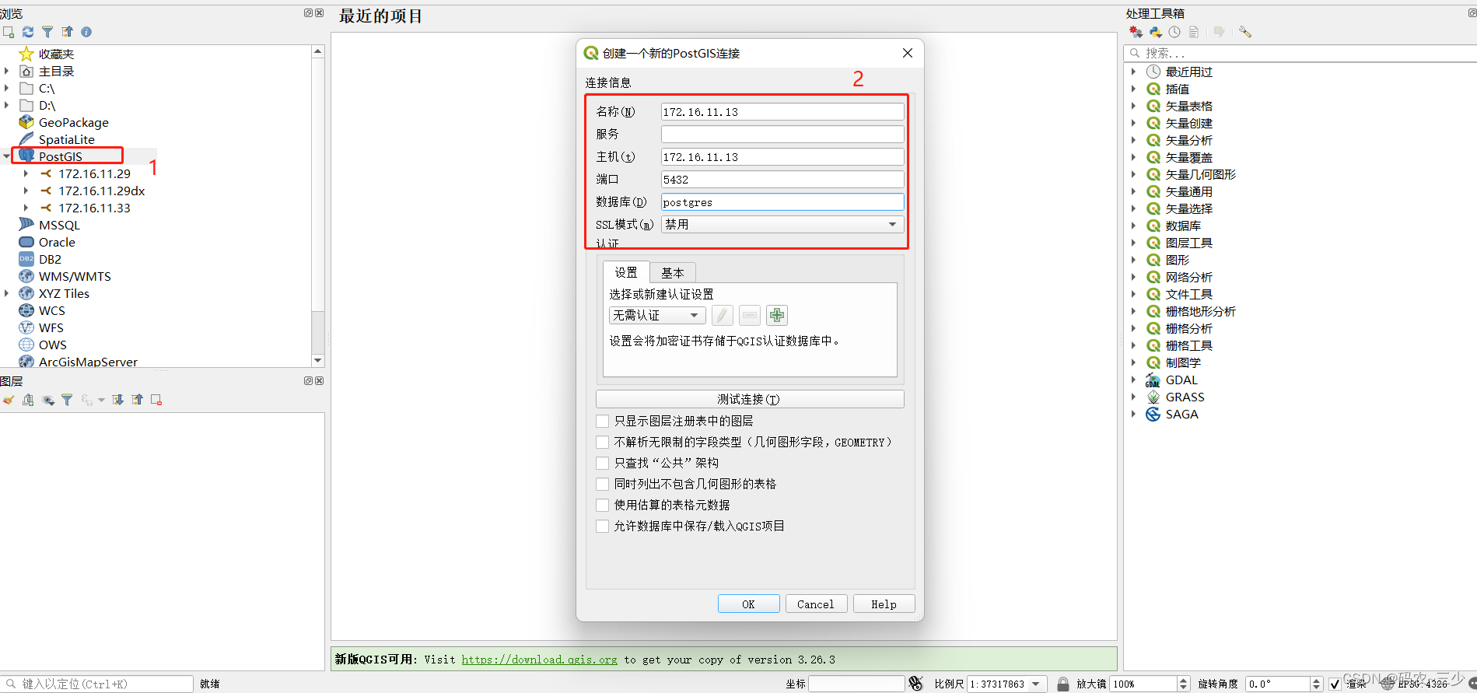Toggle mouse coordinate display icon in status bar
The image size is (1477, 693).
tap(916, 684)
